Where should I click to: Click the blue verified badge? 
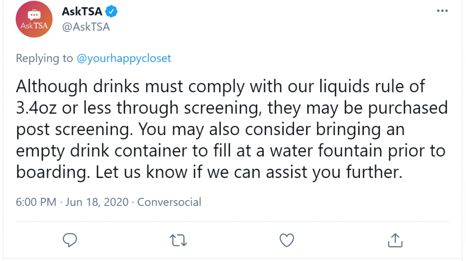[x=111, y=11]
